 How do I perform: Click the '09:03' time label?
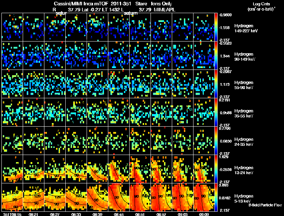pyautogui.click(x=182, y=214)
